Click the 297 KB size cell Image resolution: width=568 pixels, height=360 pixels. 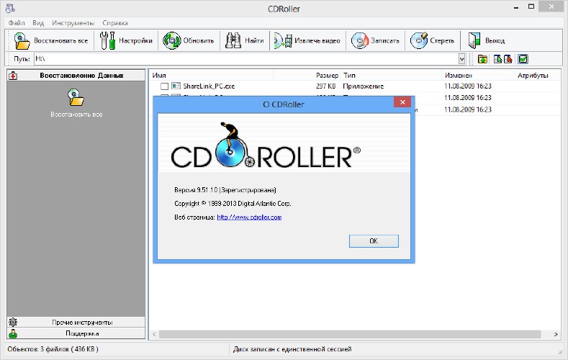tap(325, 86)
